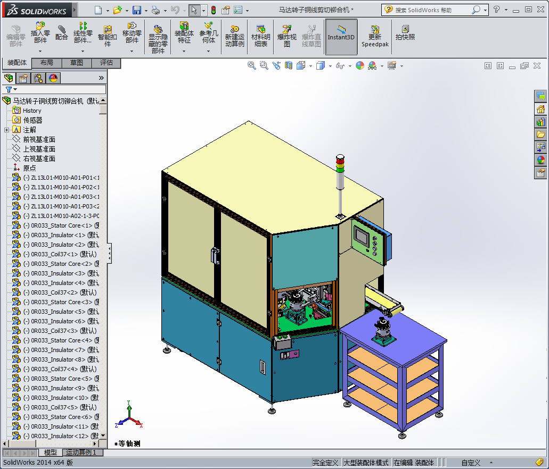
Task: Switch to the 布局 tab
Action: [46, 63]
